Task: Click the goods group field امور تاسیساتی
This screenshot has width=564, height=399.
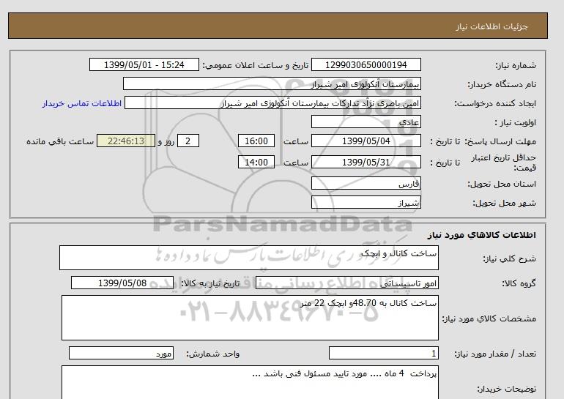Action: coord(346,283)
